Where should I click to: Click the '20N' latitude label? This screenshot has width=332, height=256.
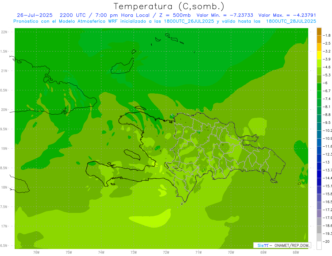click(x=4, y=110)
